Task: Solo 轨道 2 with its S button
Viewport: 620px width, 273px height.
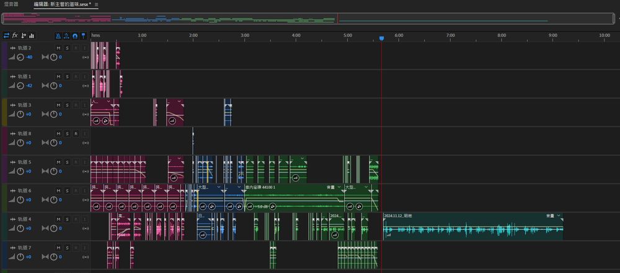Action: [x=67, y=48]
